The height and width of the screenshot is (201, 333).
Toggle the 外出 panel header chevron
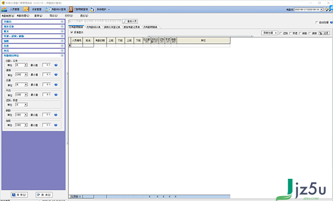point(62,51)
